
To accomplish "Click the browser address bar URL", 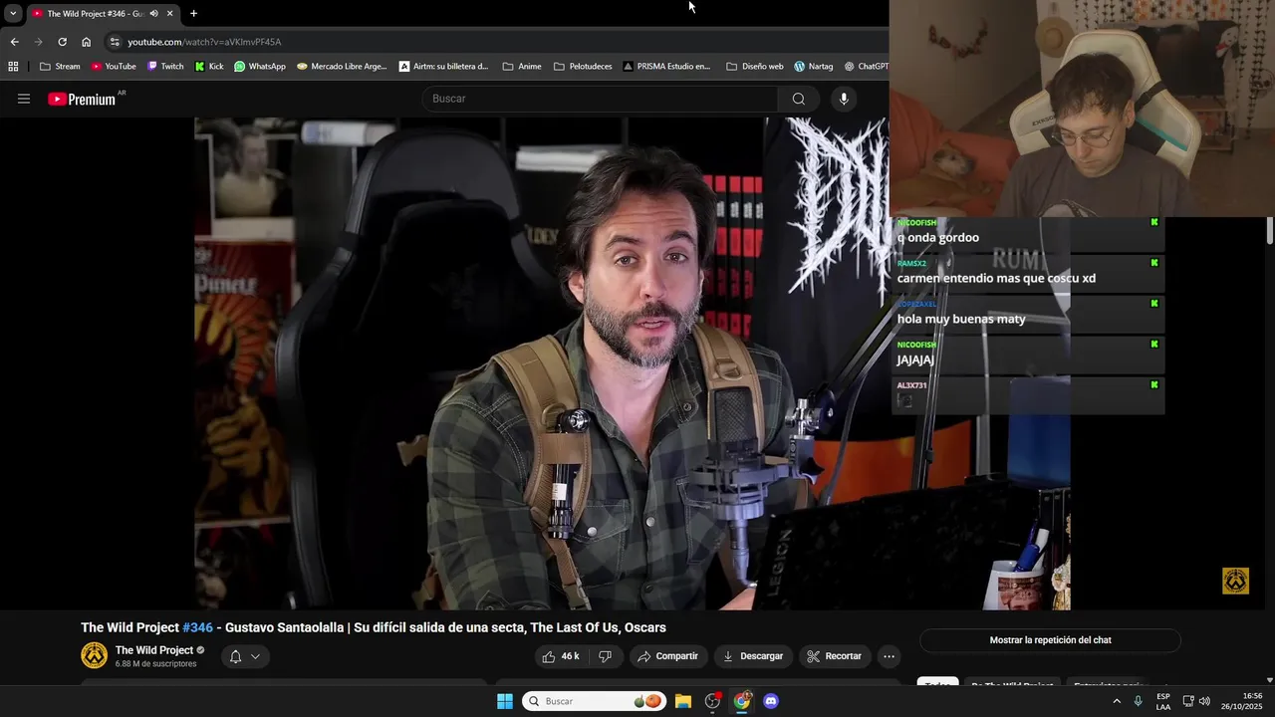I will 204,42.
